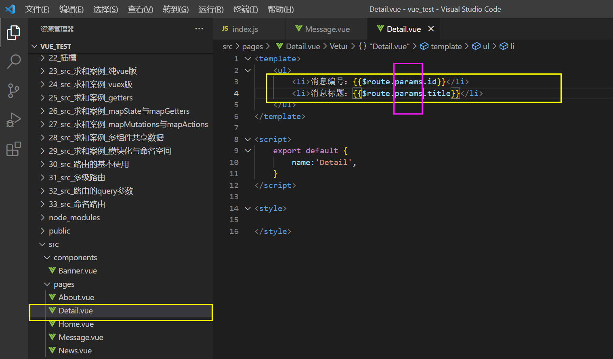Fold the template block at line 1
Image resolution: width=613 pixels, height=359 pixels.
click(248, 58)
